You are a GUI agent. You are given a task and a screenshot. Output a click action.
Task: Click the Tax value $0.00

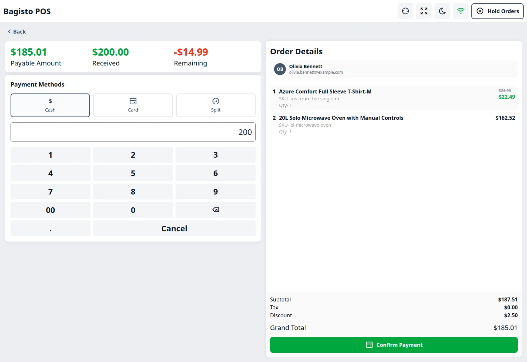(x=511, y=307)
